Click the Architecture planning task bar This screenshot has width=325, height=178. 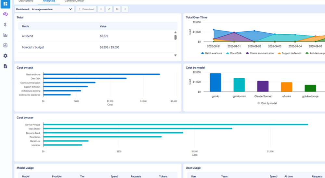click(62, 91)
